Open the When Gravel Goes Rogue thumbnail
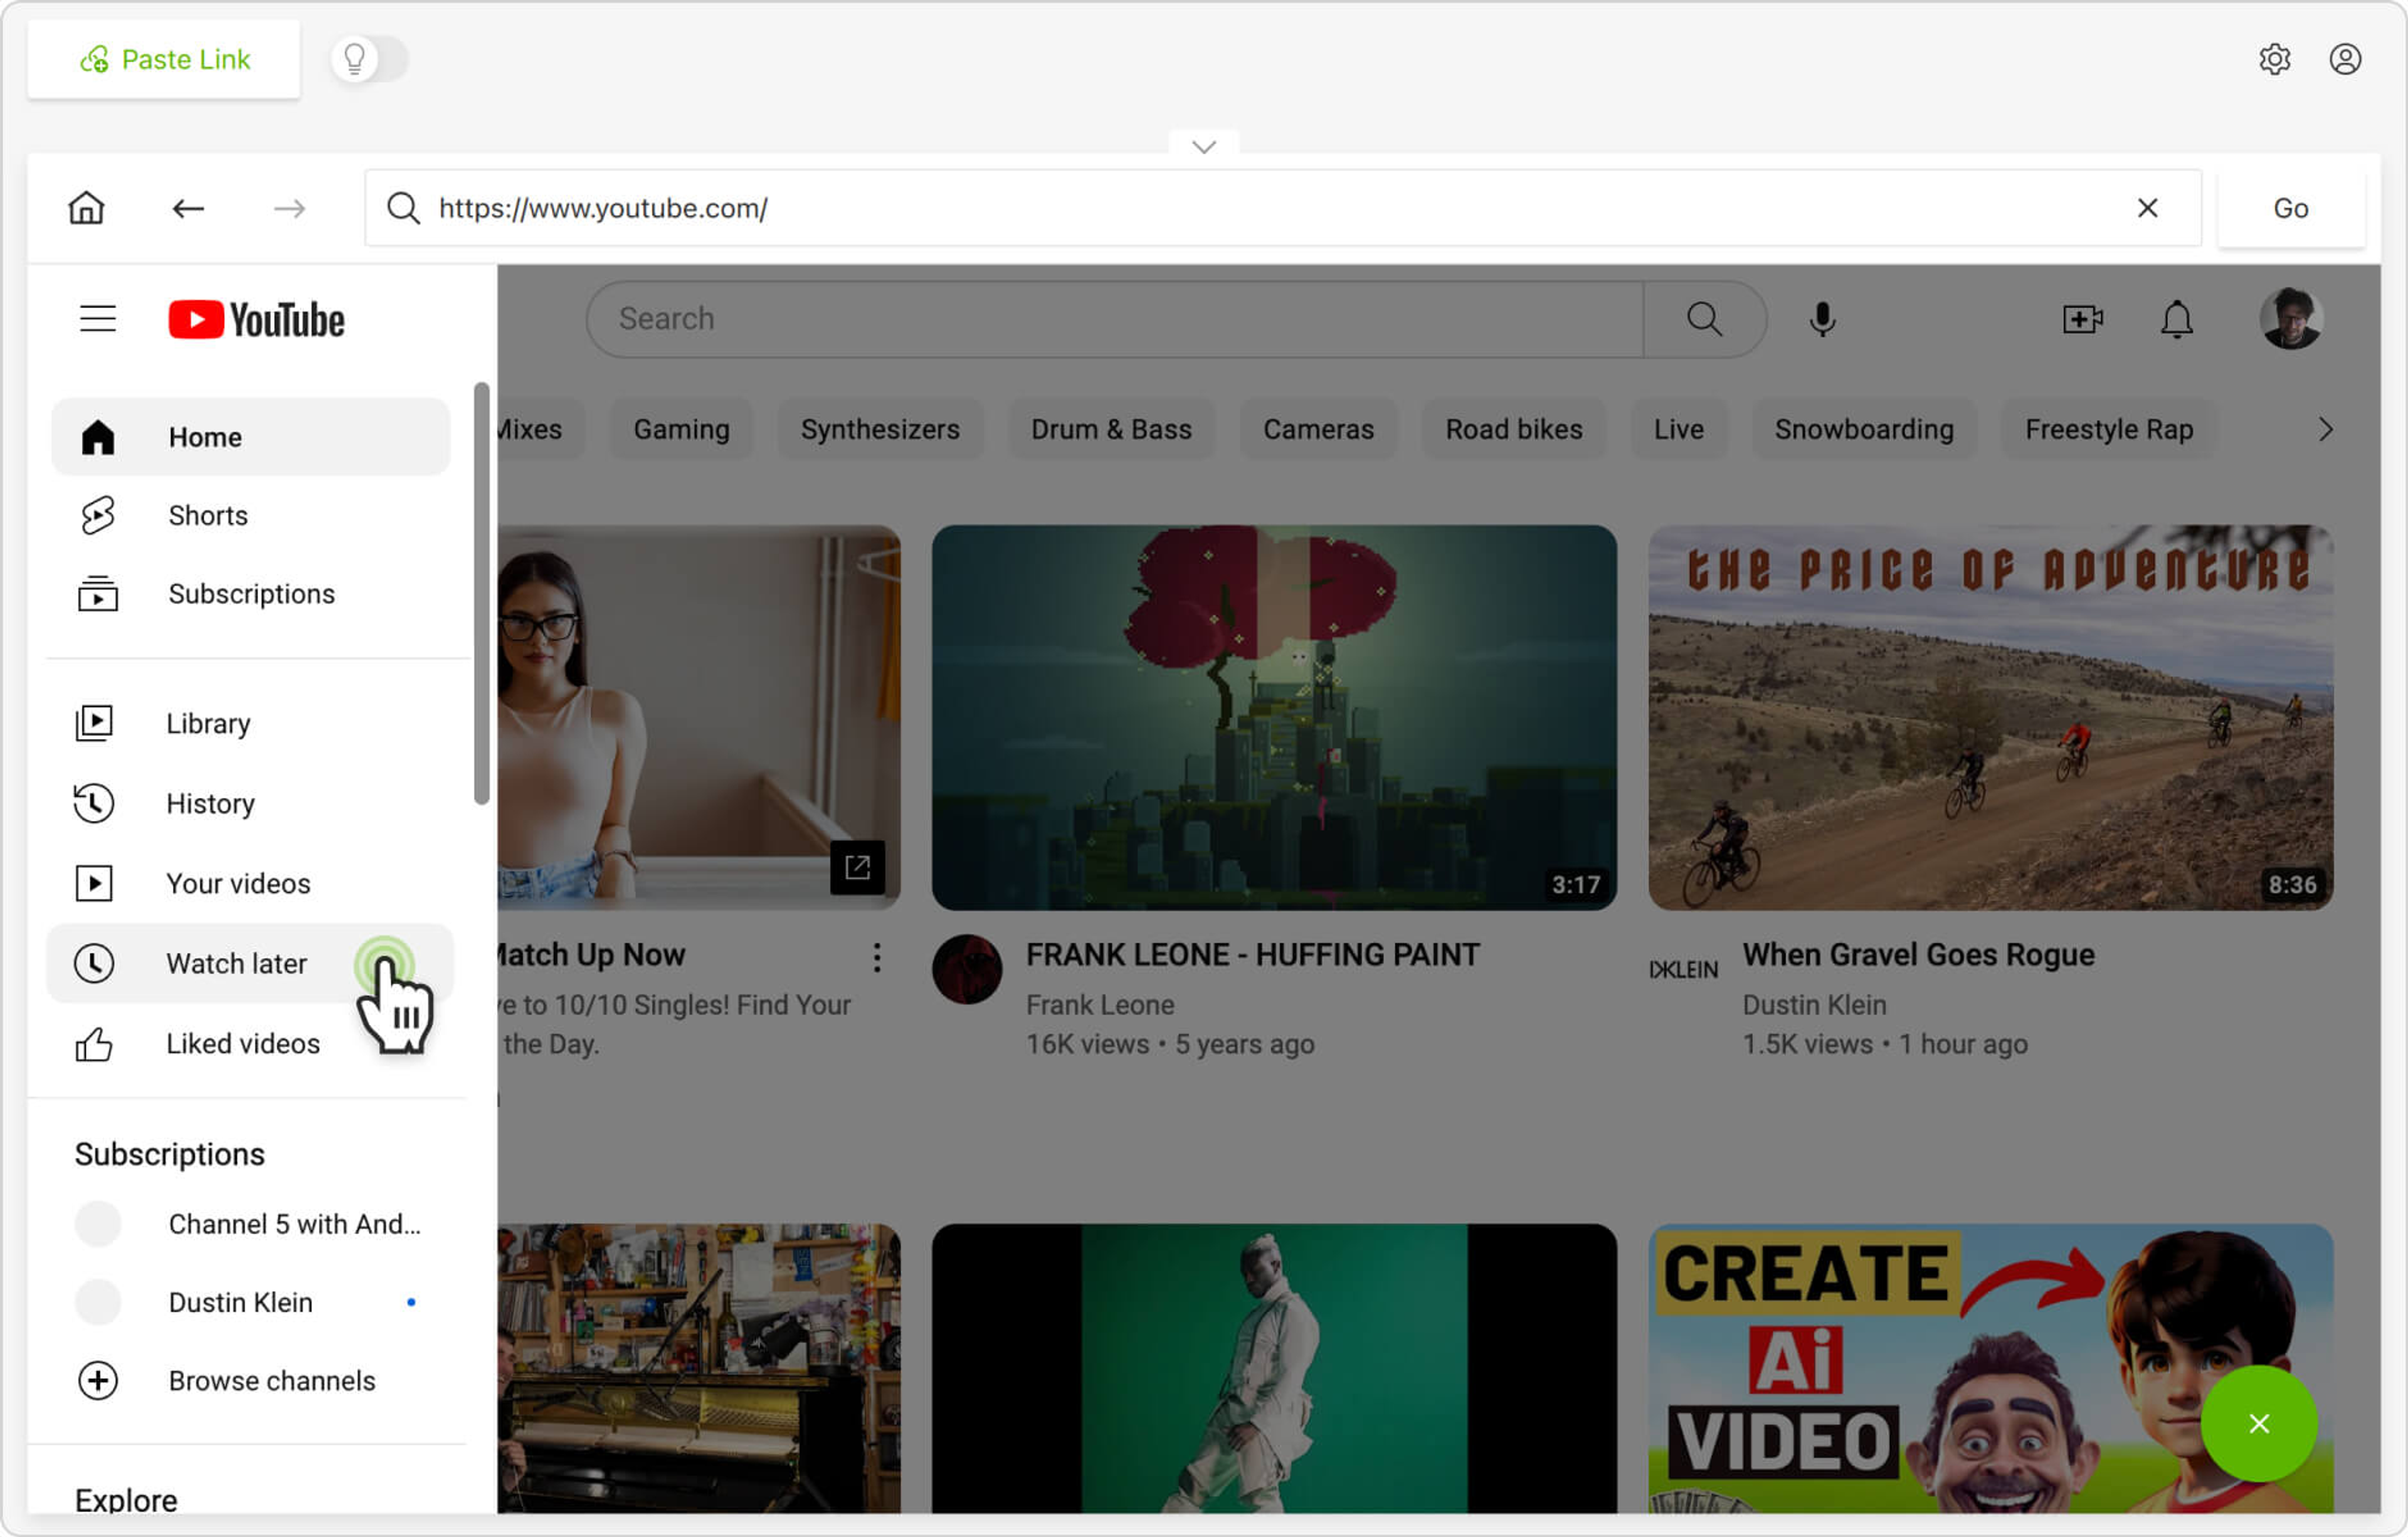 pos(1989,717)
